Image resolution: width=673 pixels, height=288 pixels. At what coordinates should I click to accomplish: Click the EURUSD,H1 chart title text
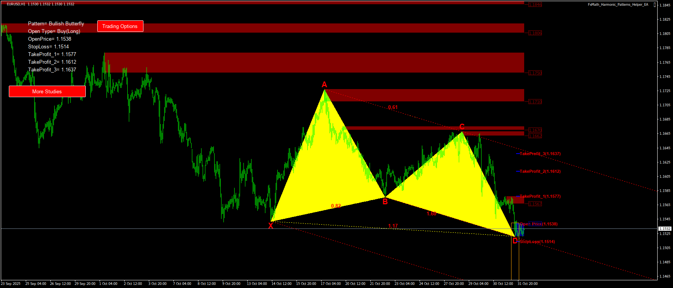[x=16, y=4]
